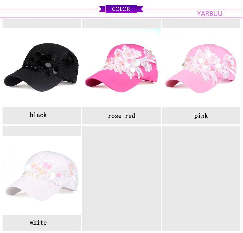The height and width of the screenshot is (233, 243).
Task: Click the right ribbon tail of COLOR banner
Action: [x=140, y=9]
